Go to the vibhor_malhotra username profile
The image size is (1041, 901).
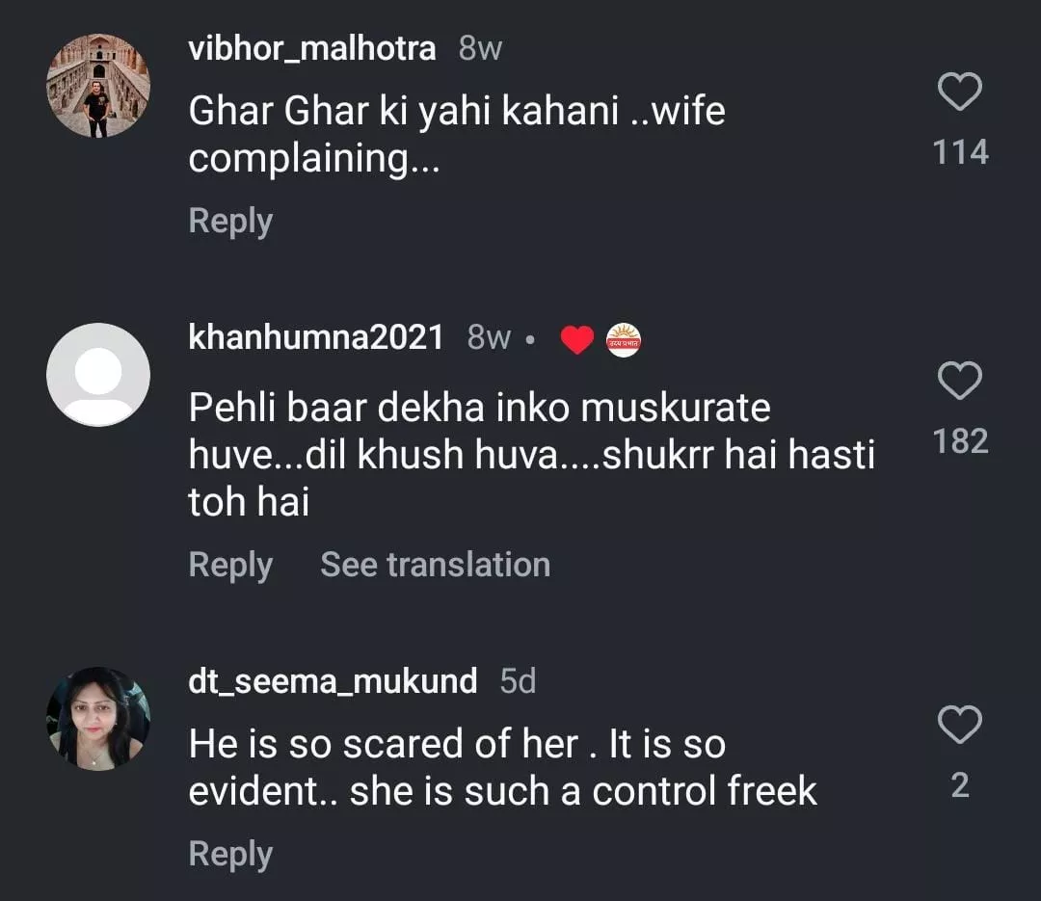[x=312, y=48]
